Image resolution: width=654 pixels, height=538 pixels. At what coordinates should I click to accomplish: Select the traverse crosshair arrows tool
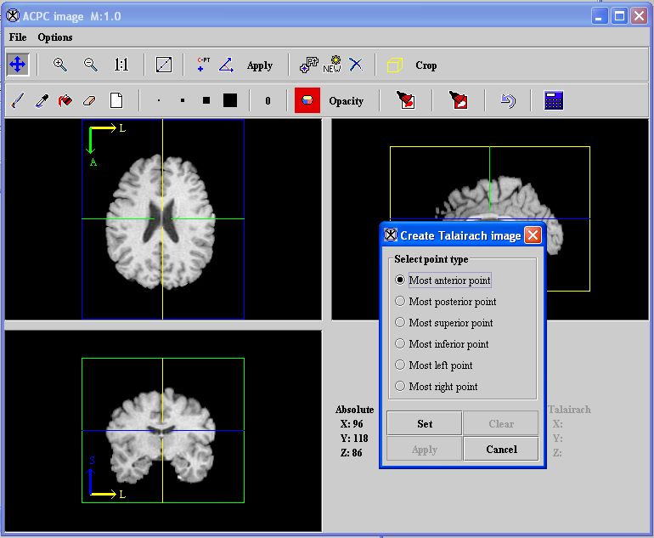click(17, 65)
